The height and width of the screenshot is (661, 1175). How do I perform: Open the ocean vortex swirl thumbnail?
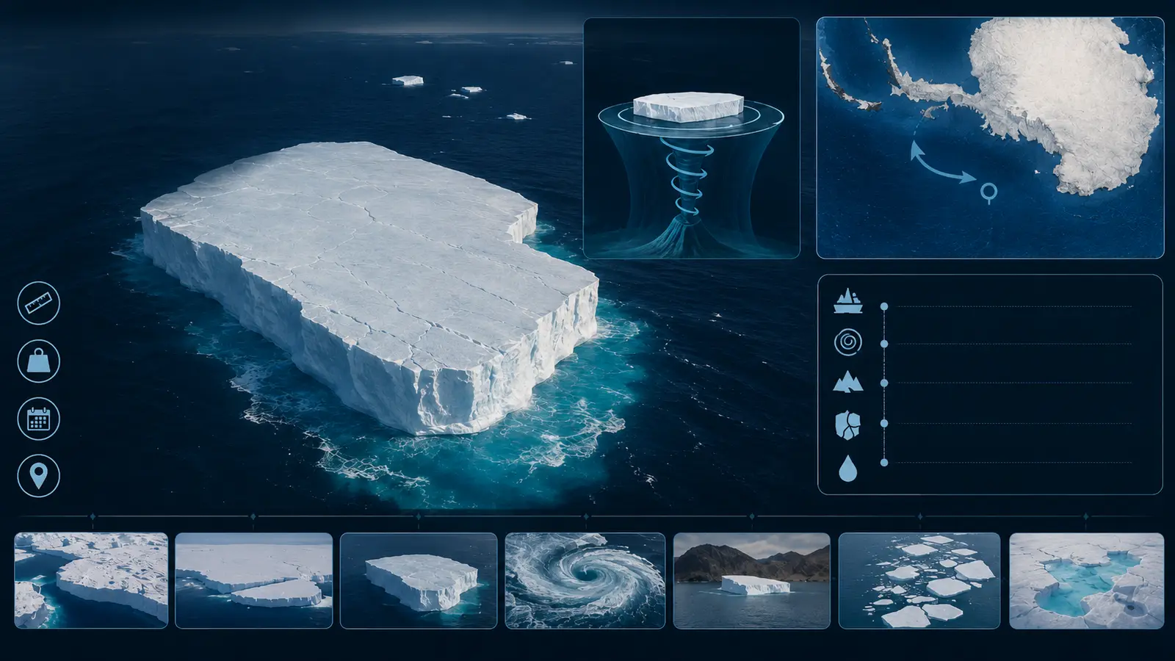pos(585,580)
